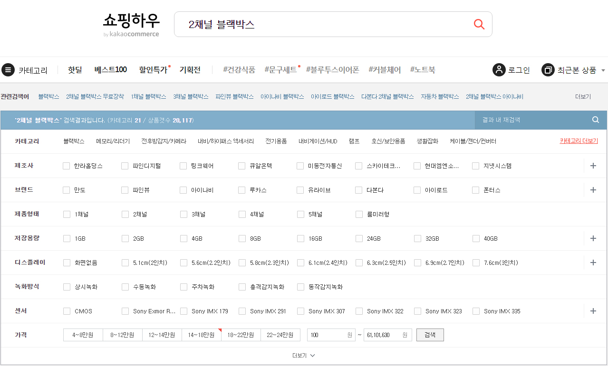
Task: Select the 8~12만원 price range
Action: click(x=123, y=335)
